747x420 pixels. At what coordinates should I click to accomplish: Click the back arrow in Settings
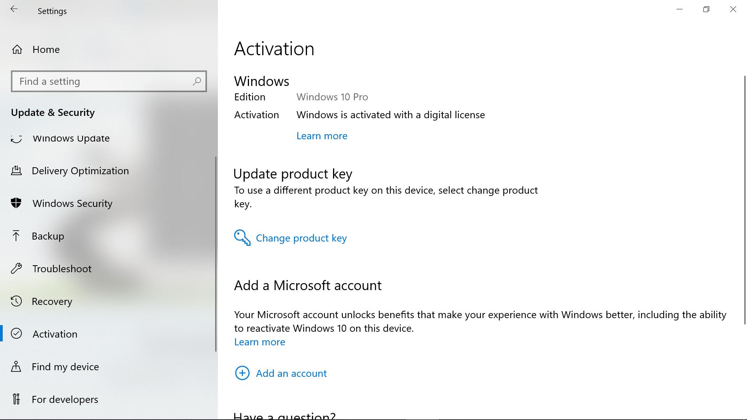(x=14, y=9)
